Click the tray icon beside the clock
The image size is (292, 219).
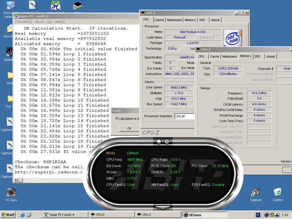tap(277, 215)
